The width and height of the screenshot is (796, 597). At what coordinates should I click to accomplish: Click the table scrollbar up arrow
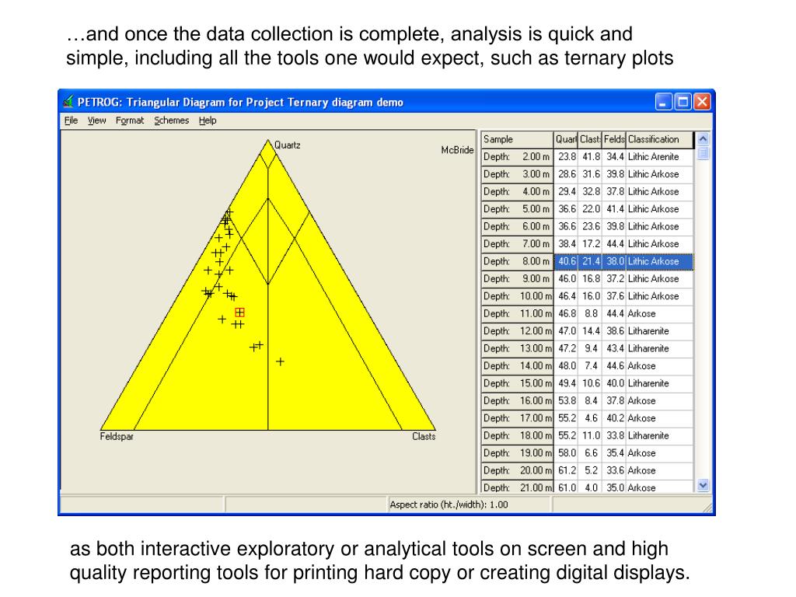pos(703,138)
